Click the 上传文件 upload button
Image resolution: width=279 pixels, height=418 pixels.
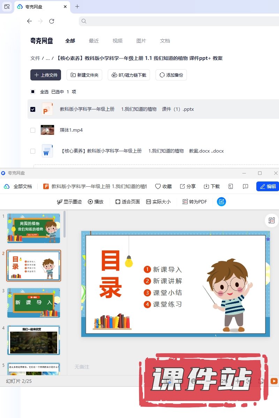click(x=46, y=75)
